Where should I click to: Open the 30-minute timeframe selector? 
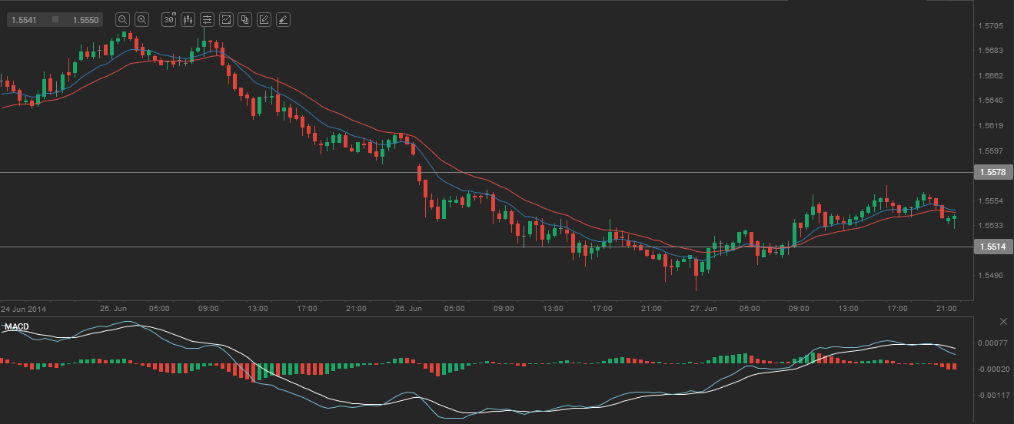(x=168, y=19)
